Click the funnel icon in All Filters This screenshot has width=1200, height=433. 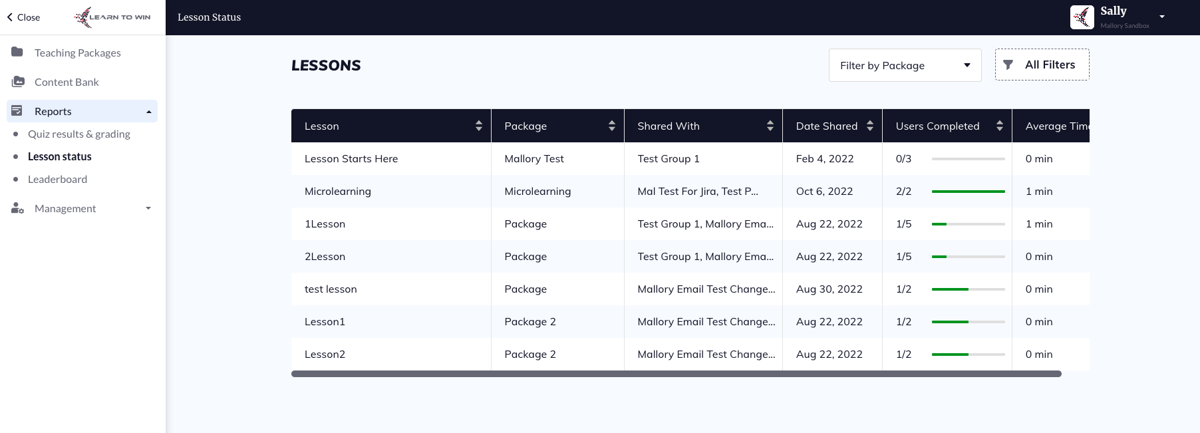(1008, 65)
